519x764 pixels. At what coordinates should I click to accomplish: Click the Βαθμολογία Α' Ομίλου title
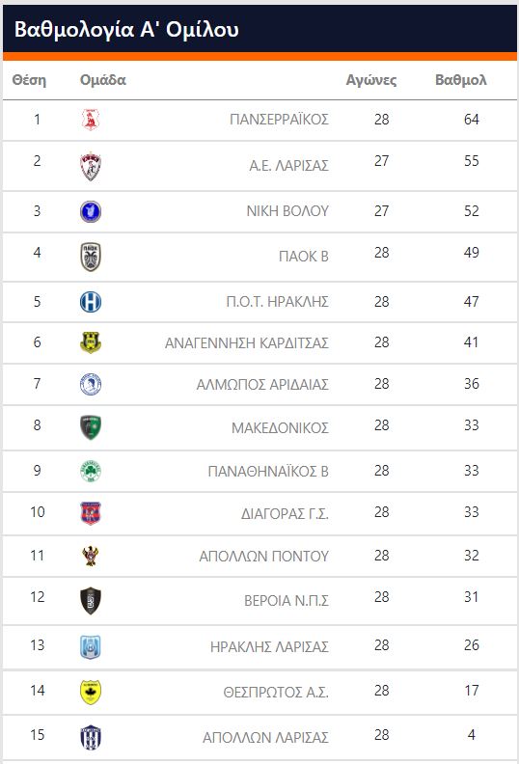click(x=126, y=29)
